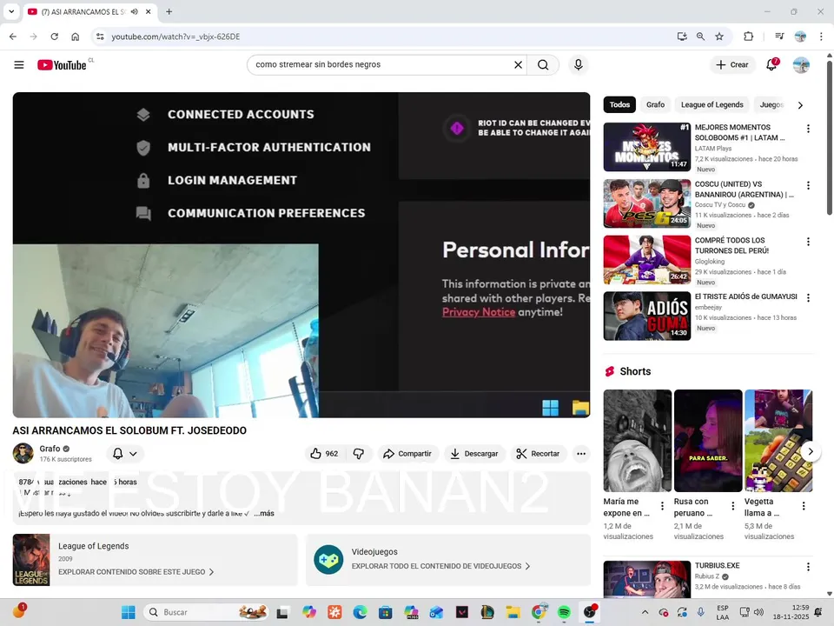Open El TRISTE ADIÓS de GUMAYUSI video
The height and width of the screenshot is (626, 834).
point(646,316)
